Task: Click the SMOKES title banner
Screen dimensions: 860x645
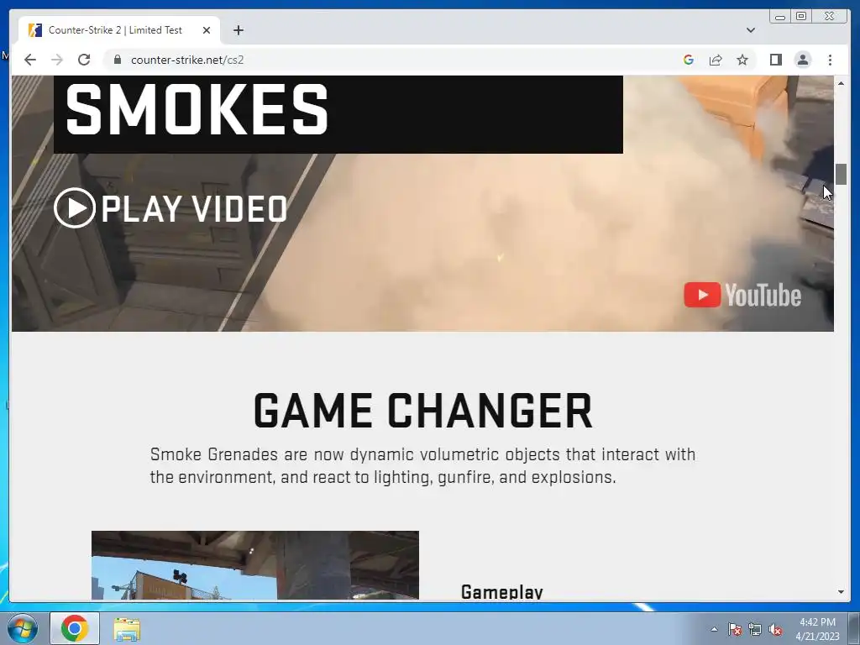Action: 338,114
